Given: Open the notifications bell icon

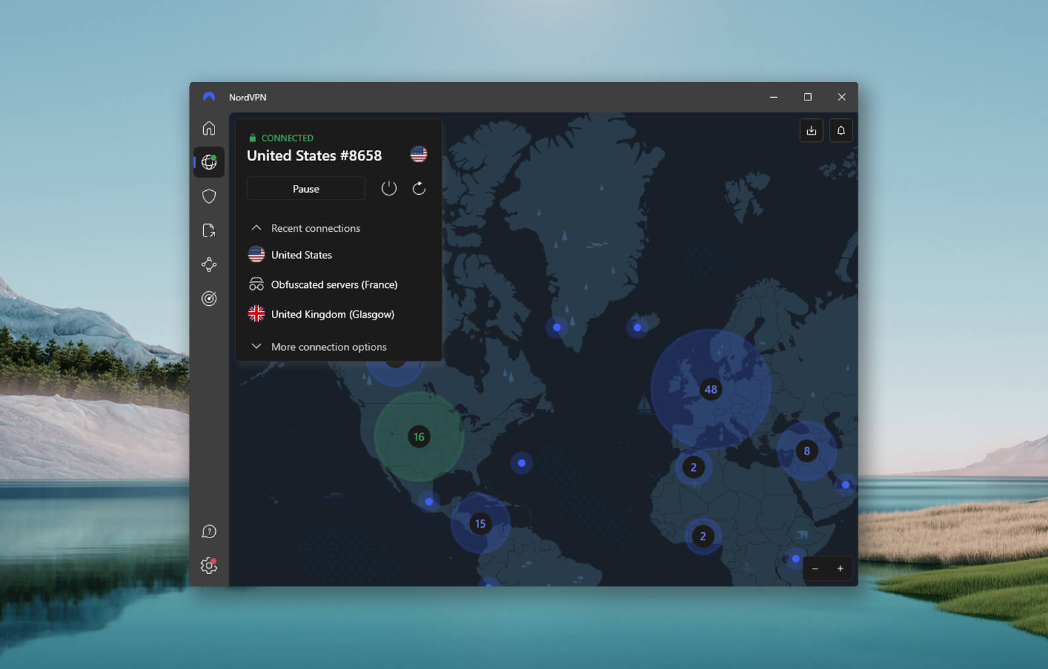Looking at the screenshot, I should point(841,130).
